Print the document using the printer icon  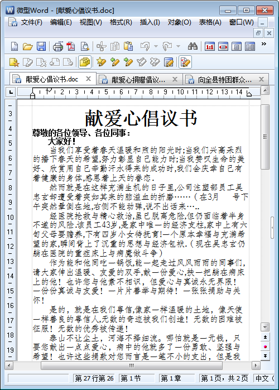57,46
